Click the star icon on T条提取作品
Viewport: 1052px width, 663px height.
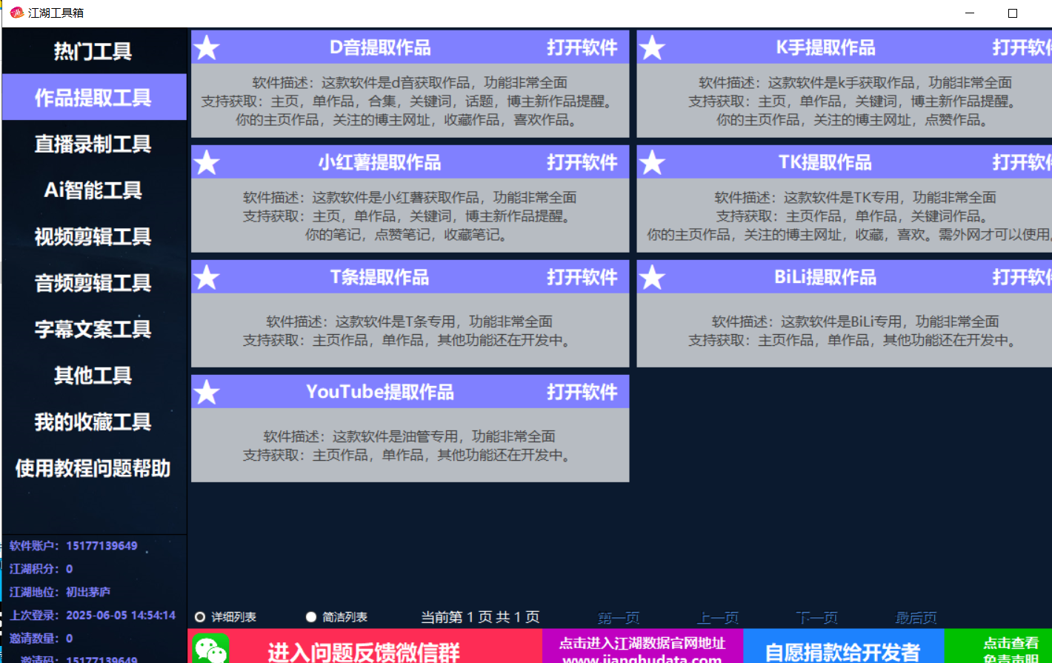tap(207, 278)
